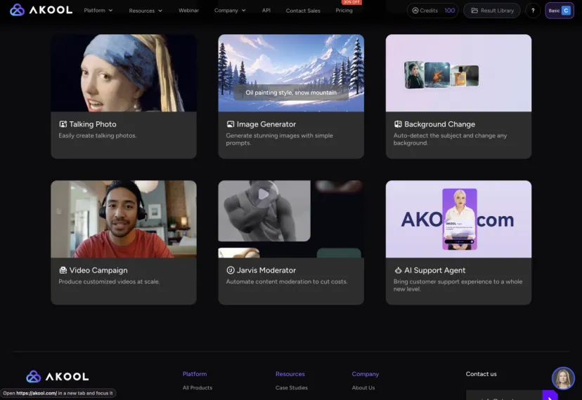
Task: Click the Background Change card icon
Action: pyautogui.click(x=398, y=124)
